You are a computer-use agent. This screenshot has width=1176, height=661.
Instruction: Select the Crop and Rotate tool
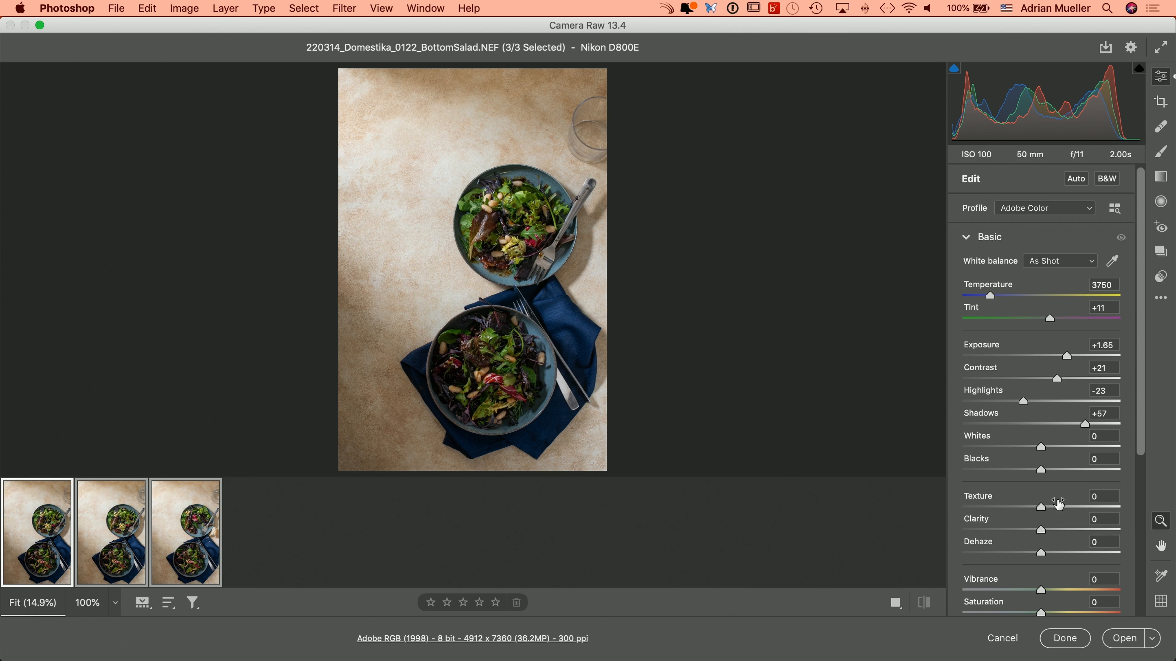tap(1160, 101)
